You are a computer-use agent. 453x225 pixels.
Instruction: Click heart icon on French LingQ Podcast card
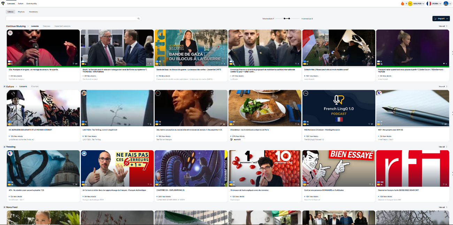pyautogui.click(x=369, y=124)
